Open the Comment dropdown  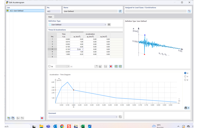pyautogui.click(x=116, y=117)
